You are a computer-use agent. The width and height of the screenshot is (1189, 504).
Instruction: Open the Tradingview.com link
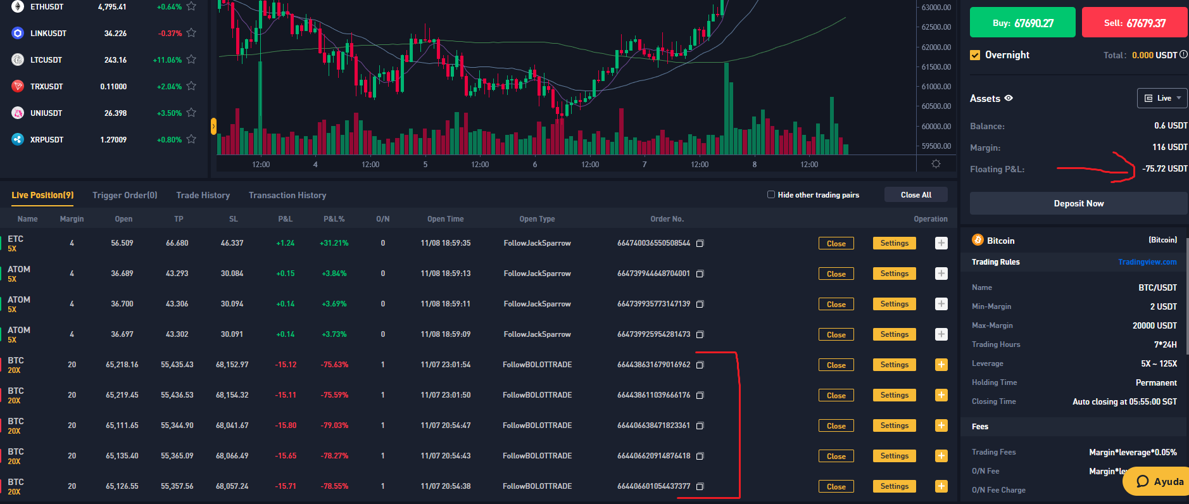click(1147, 262)
